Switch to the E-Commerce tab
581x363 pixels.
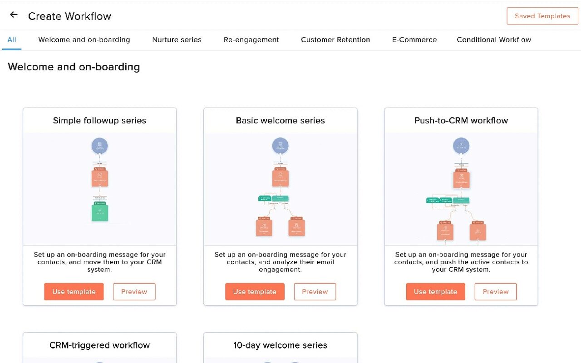pos(414,40)
